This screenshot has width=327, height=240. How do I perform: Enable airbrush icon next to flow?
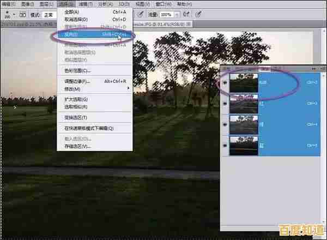pos(187,15)
